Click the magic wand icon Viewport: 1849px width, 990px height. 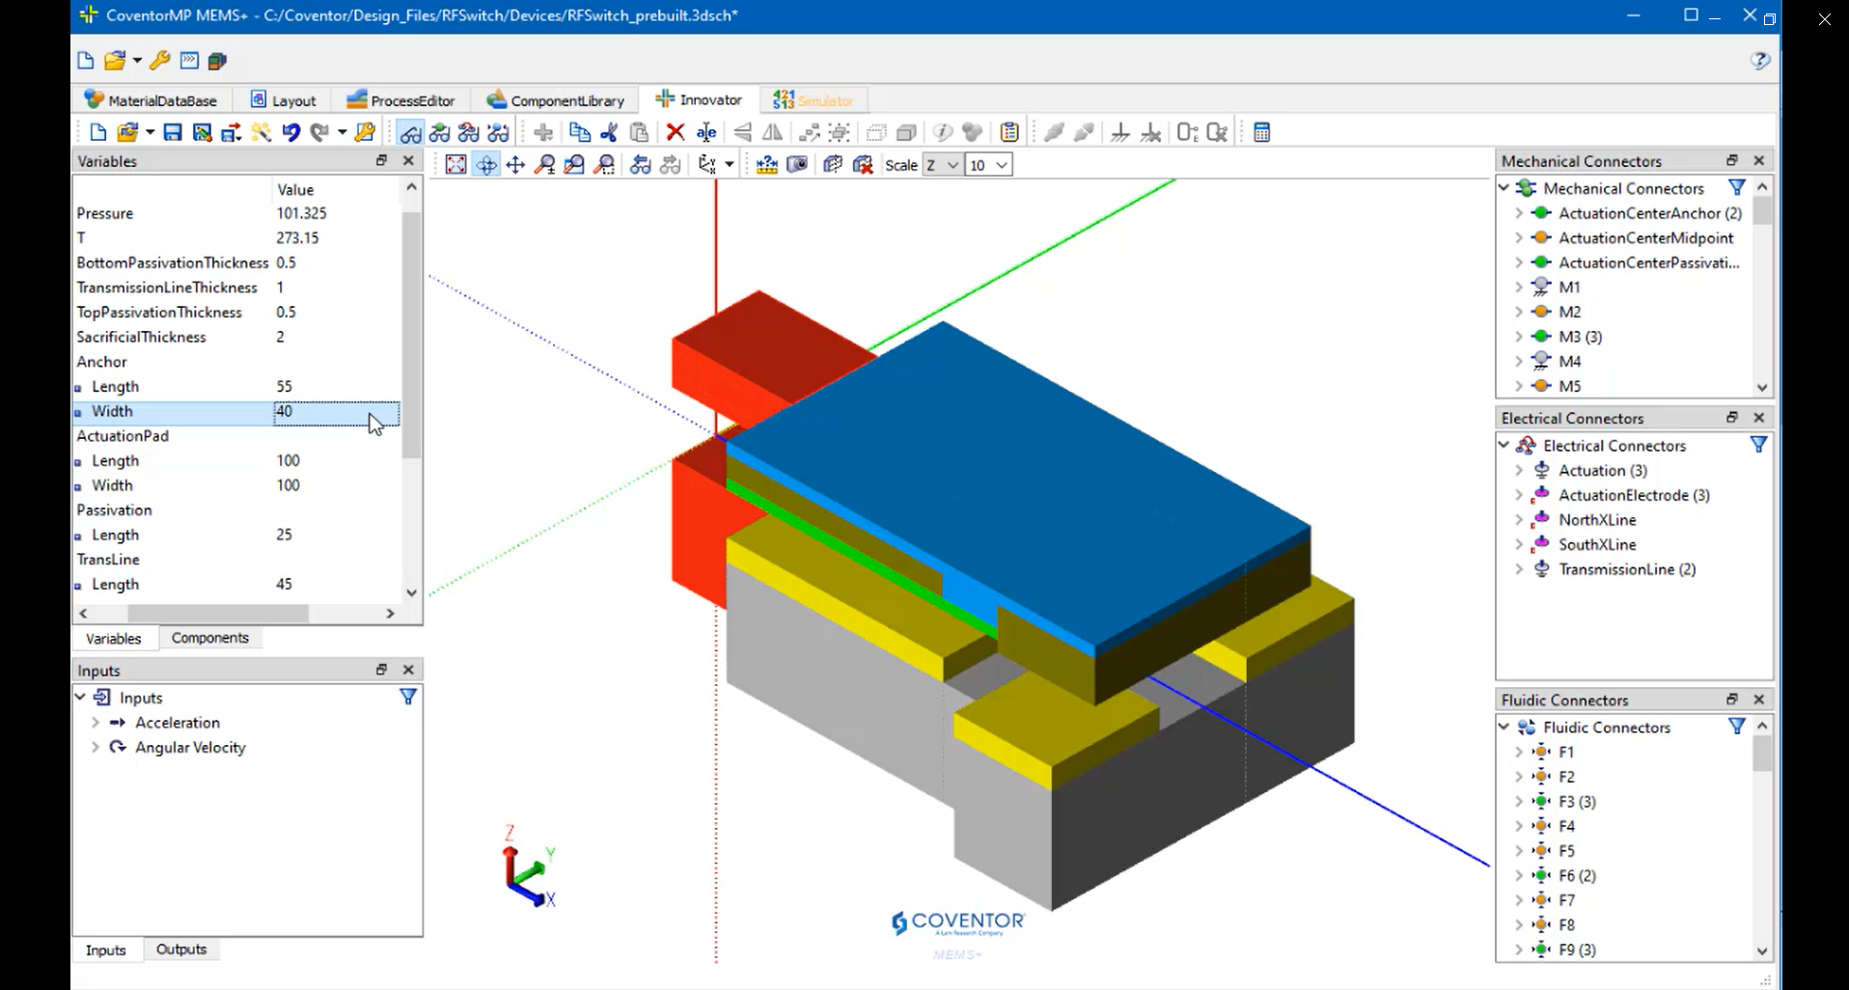click(261, 132)
